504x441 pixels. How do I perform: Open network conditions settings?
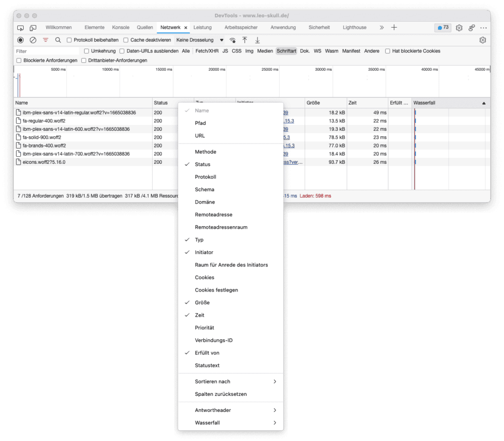coord(232,40)
